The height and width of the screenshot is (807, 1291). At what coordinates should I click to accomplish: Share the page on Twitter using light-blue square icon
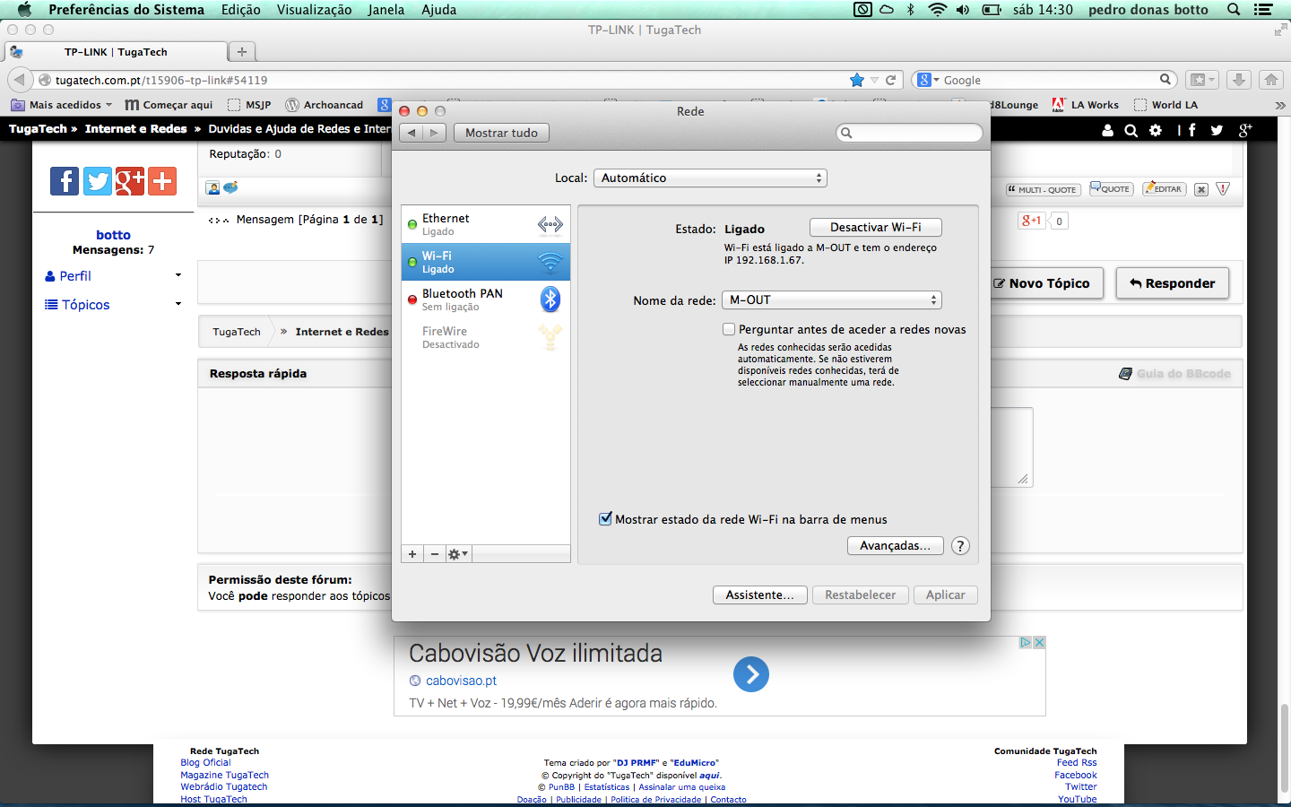point(98,181)
